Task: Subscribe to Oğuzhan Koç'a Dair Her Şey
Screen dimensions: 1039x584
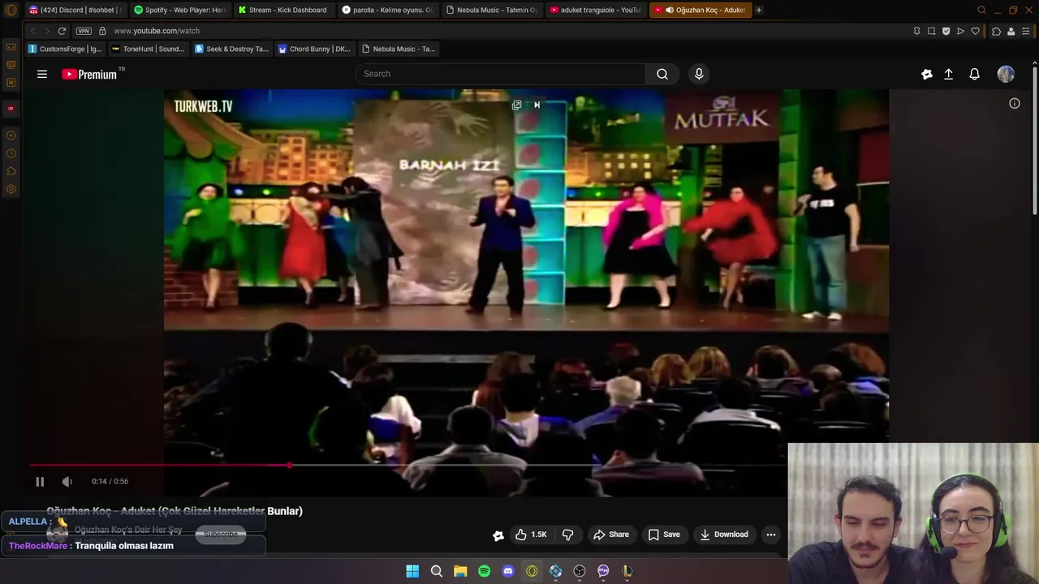Action: click(221, 534)
